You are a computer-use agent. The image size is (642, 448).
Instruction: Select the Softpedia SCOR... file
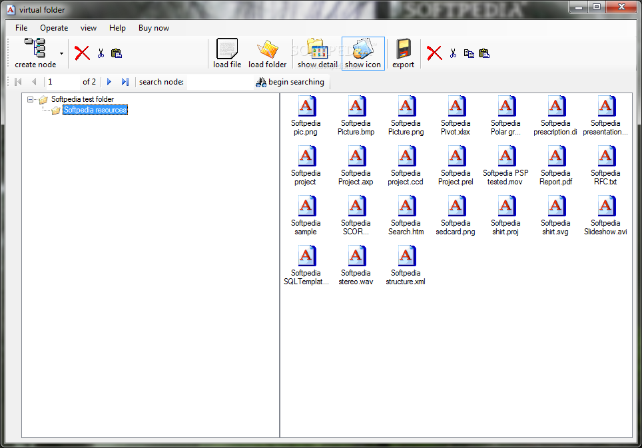click(356, 215)
